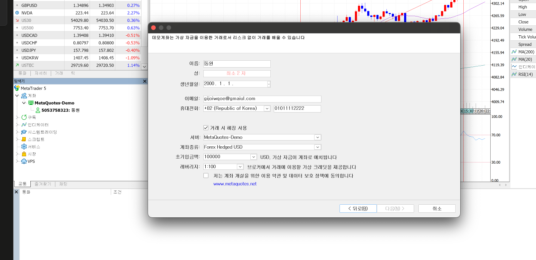Click the red down arrow beside US30
The image size is (536, 260).
[x=17, y=20]
